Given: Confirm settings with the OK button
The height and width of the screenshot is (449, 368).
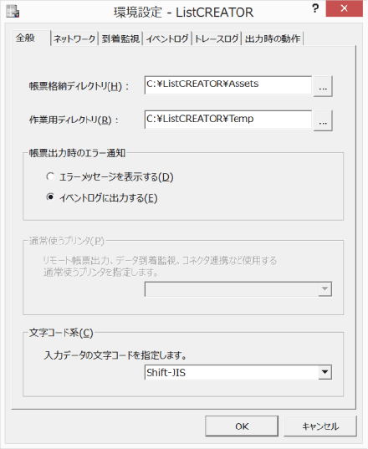Looking at the screenshot, I should pyautogui.click(x=242, y=426).
